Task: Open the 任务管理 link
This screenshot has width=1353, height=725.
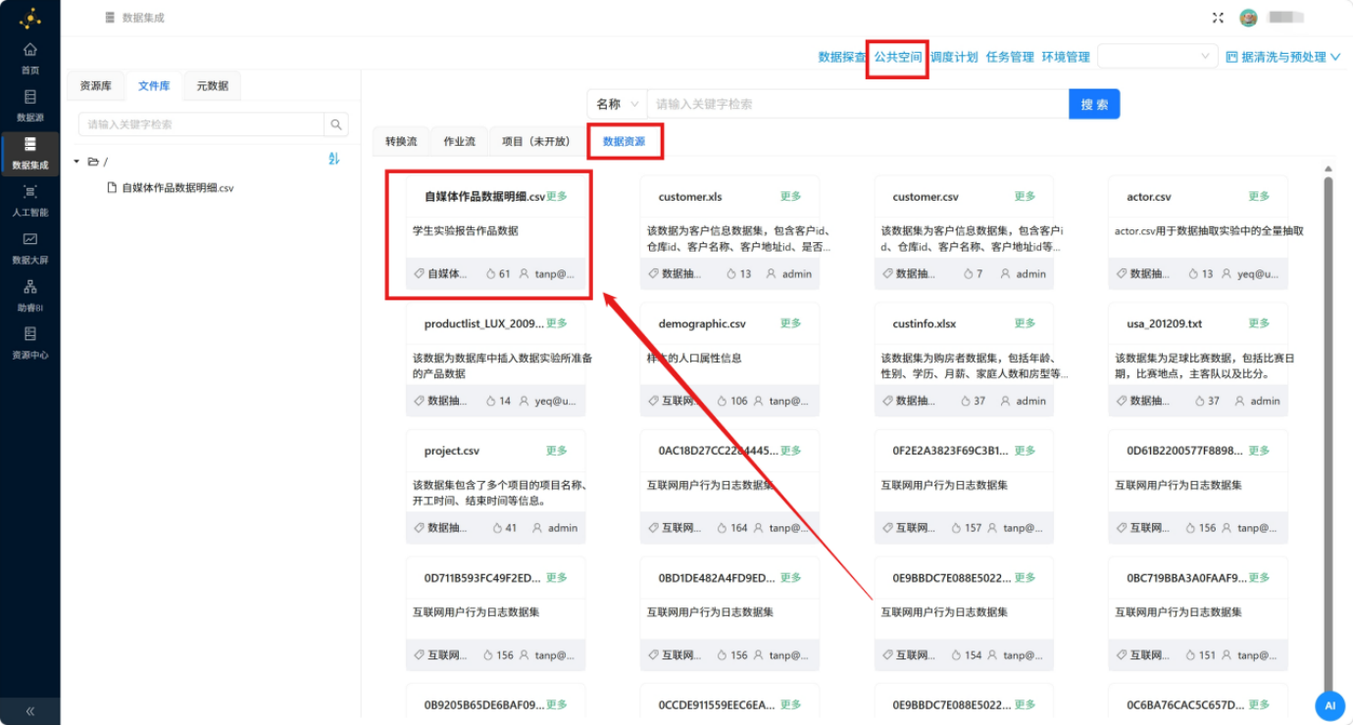Action: (x=1010, y=58)
